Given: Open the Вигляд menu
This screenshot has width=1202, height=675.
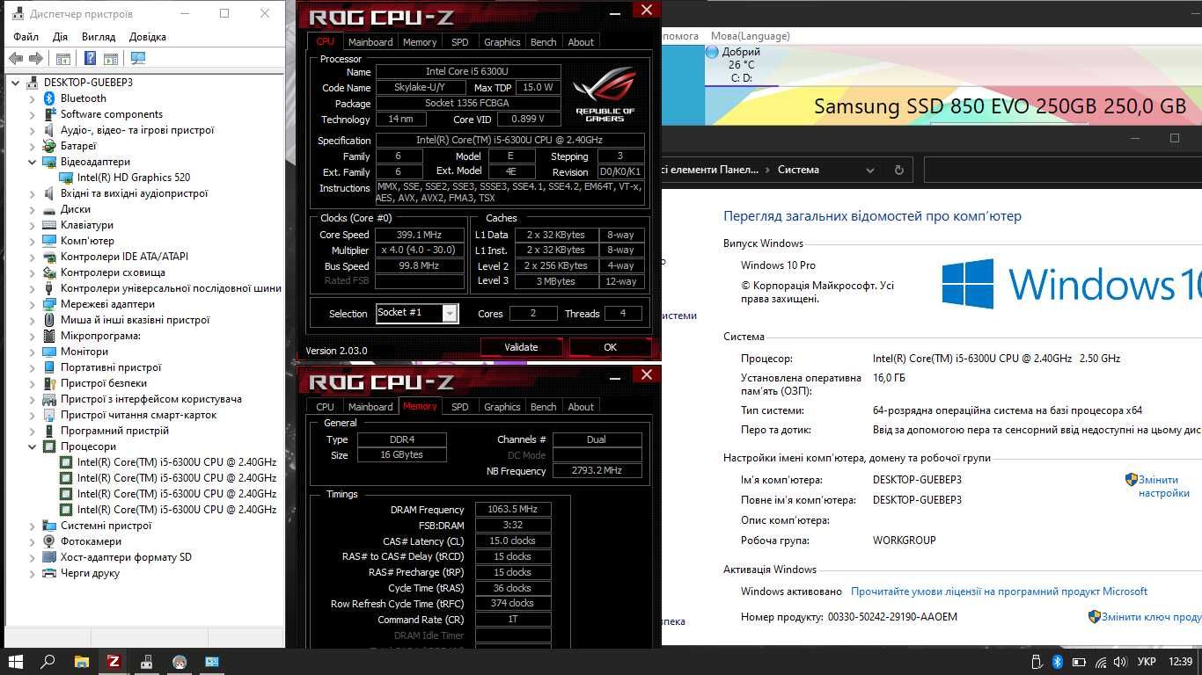Looking at the screenshot, I should tap(99, 37).
